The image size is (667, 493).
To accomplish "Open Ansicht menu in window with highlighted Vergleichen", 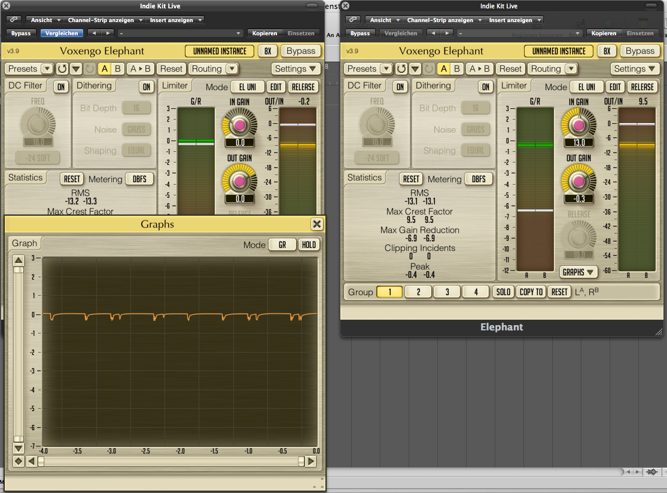I will pyautogui.click(x=45, y=20).
